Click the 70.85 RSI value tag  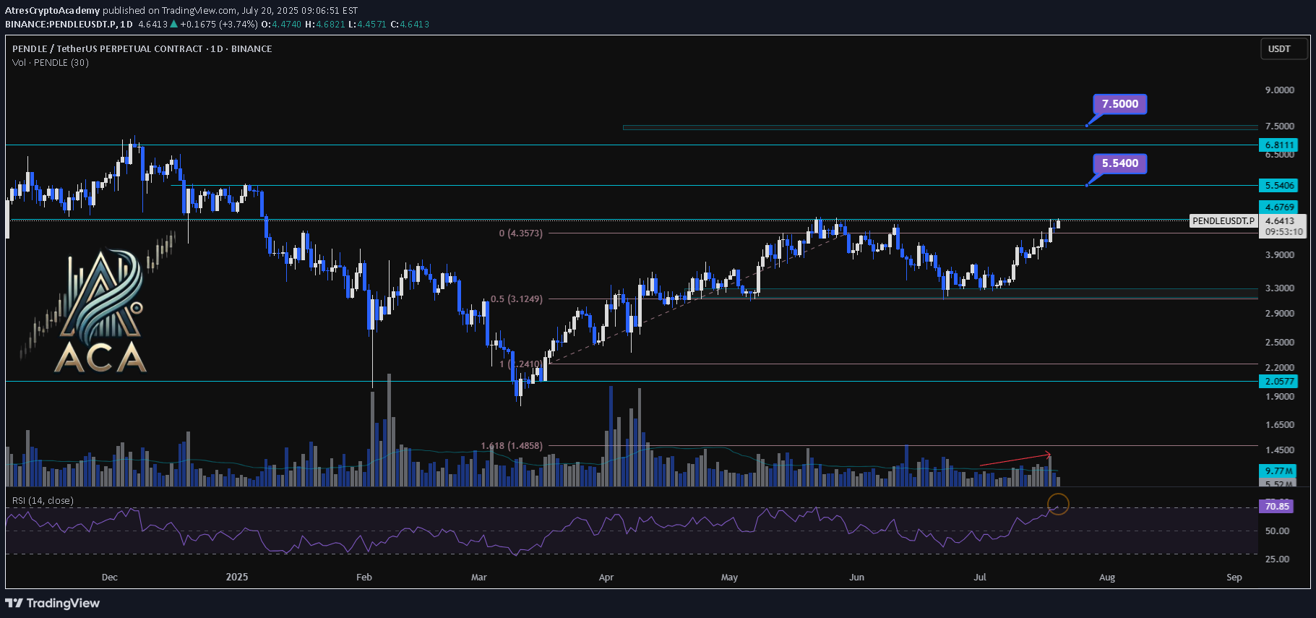[1276, 507]
